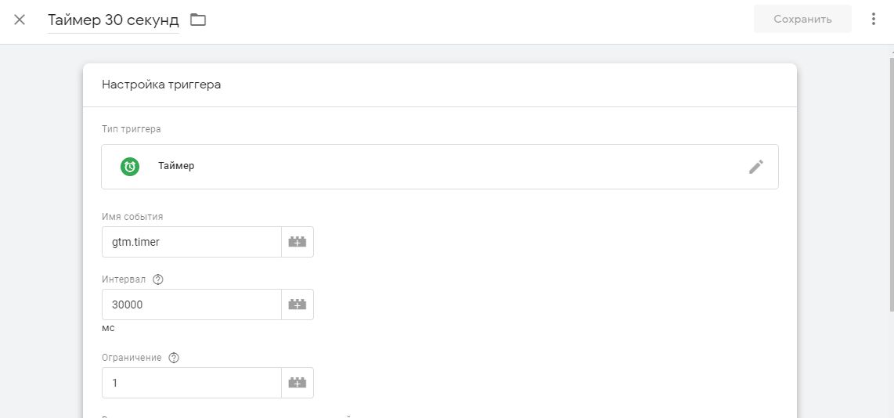894x418 pixels.
Task: Open the folder selection icon beside the title
Action: click(198, 20)
